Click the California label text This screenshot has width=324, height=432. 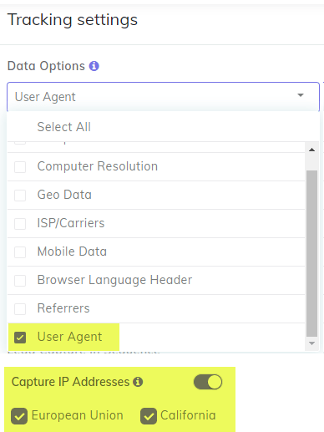click(x=188, y=415)
